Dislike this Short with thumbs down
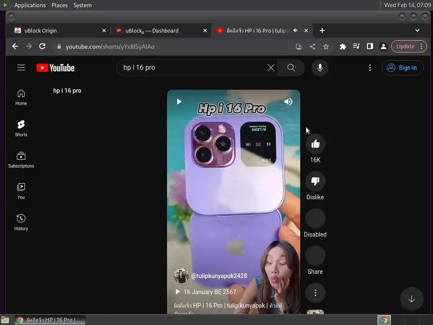Image resolution: width=433 pixels, height=325 pixels. [x=315, y=181]
